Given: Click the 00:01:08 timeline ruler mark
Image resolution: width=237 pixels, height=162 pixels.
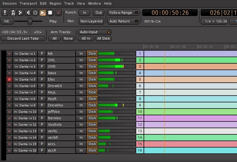Looking at the screenshot, I should coord(178,47).
